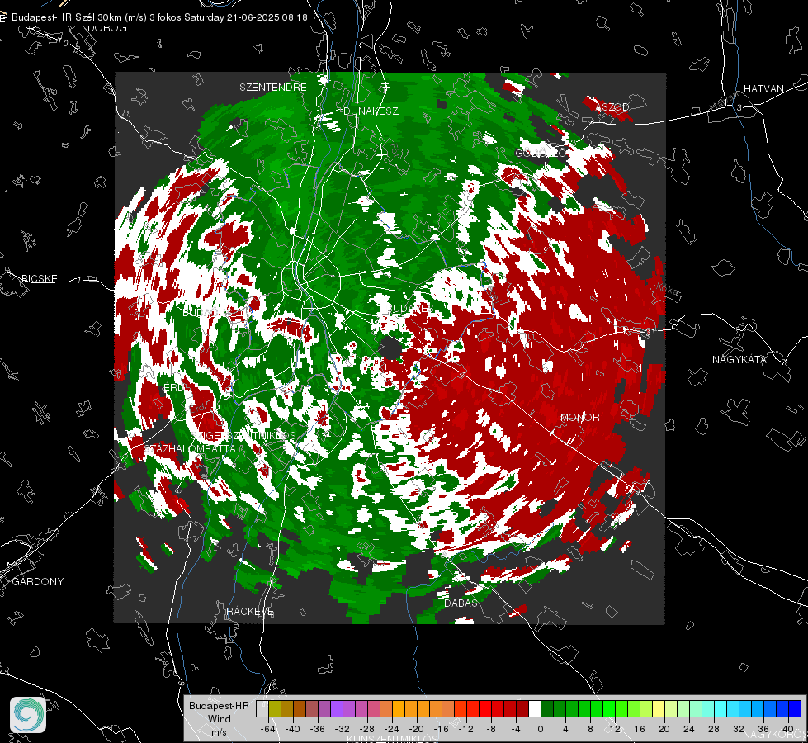Image resolution: width=808 pixels, height=743 pixels.
Task: Click the BICSKE city label
Action: [39, 278]
